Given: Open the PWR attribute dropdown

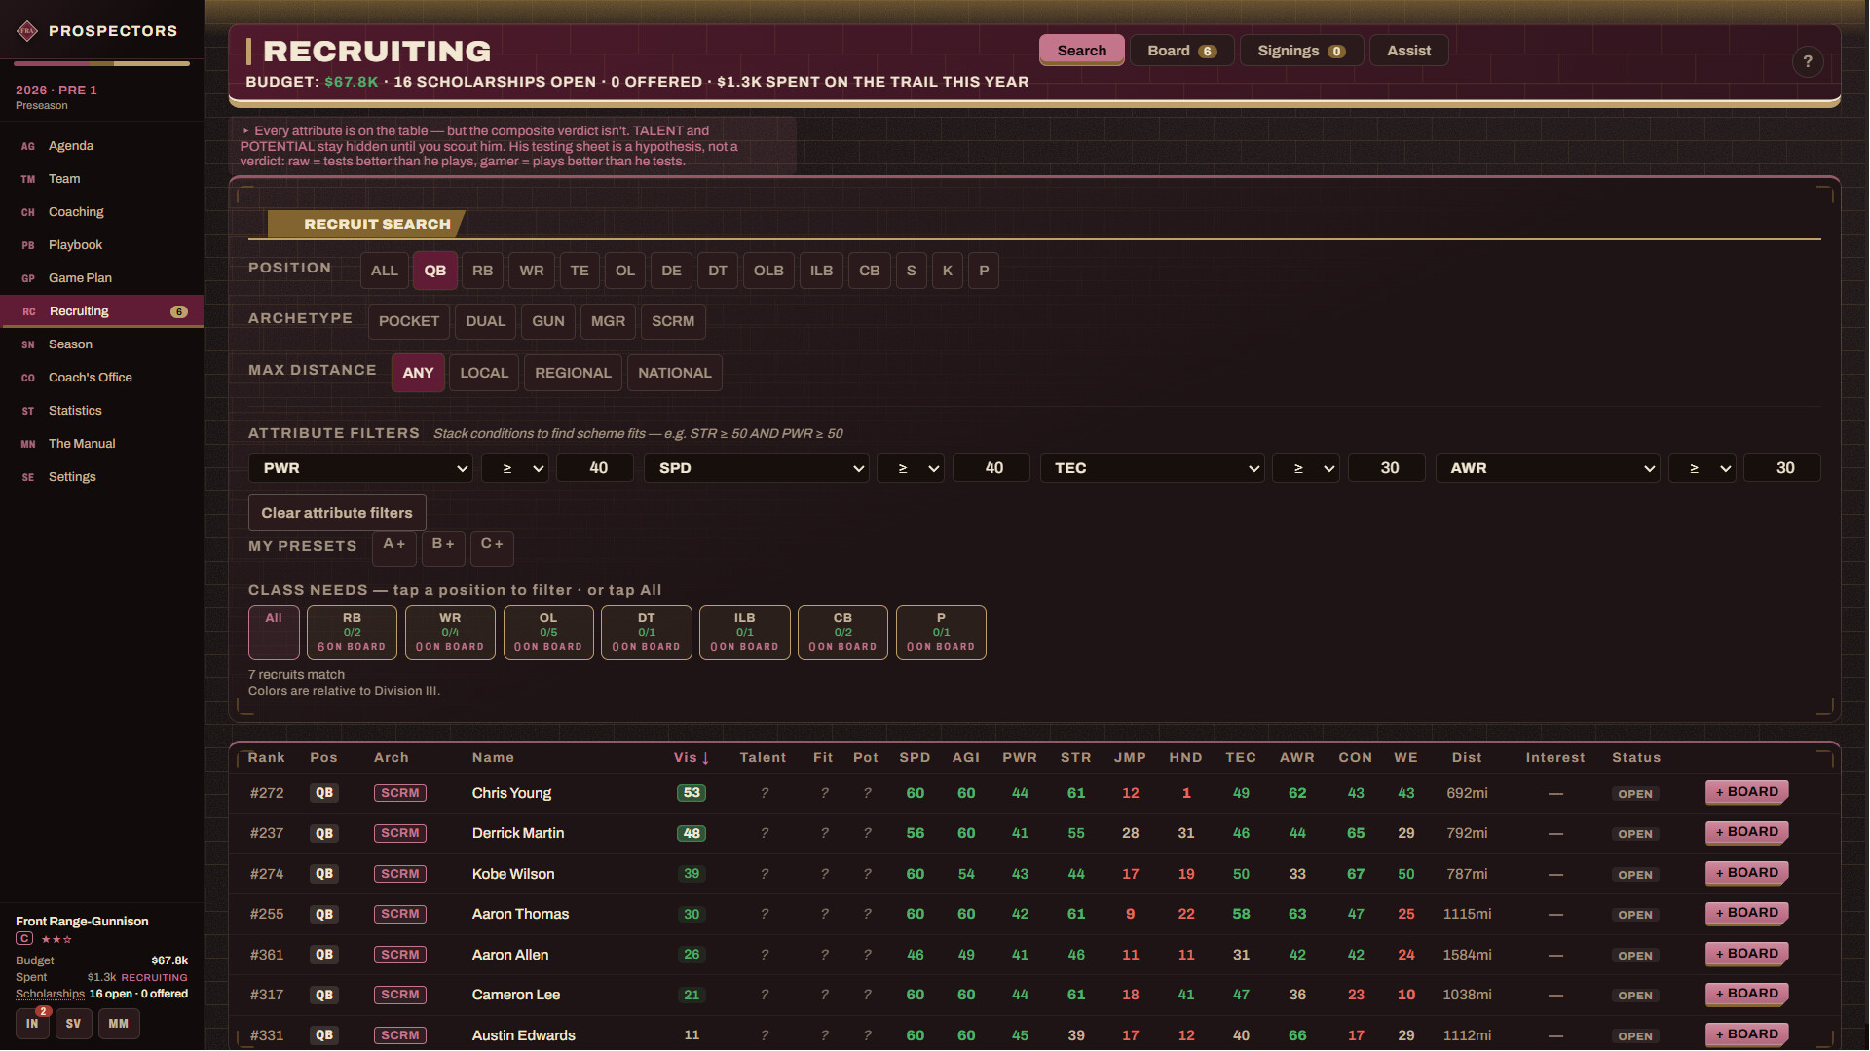Looking at the screenshot, I should tap(360, 468).
